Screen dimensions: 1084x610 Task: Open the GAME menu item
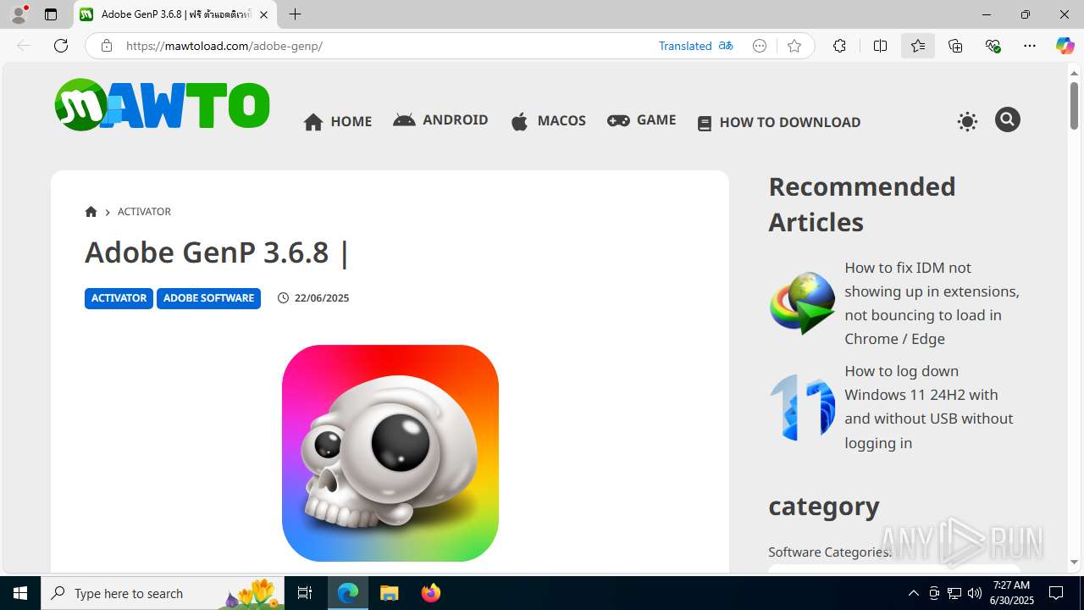(641, 120)
